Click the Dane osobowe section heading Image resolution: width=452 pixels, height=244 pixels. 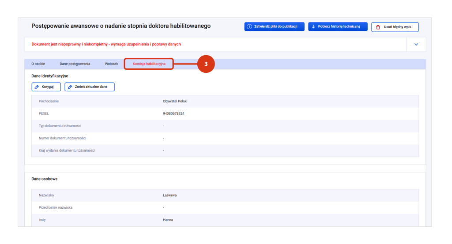click(x=45, y=179)
